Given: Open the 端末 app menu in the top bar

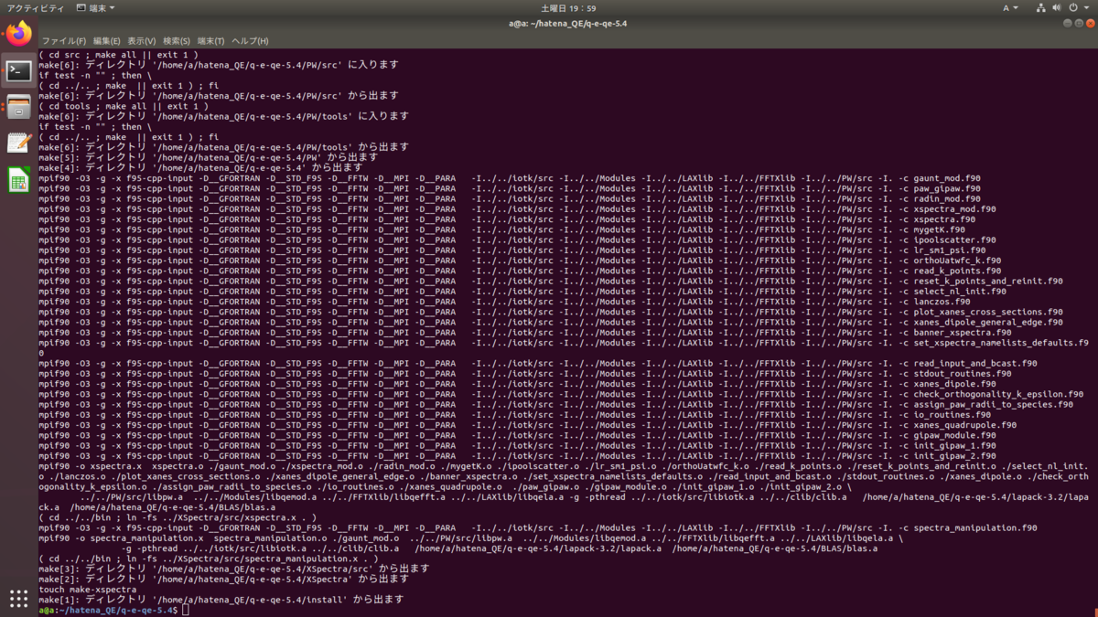Looking at the screenshot, I should coord(97,8).
